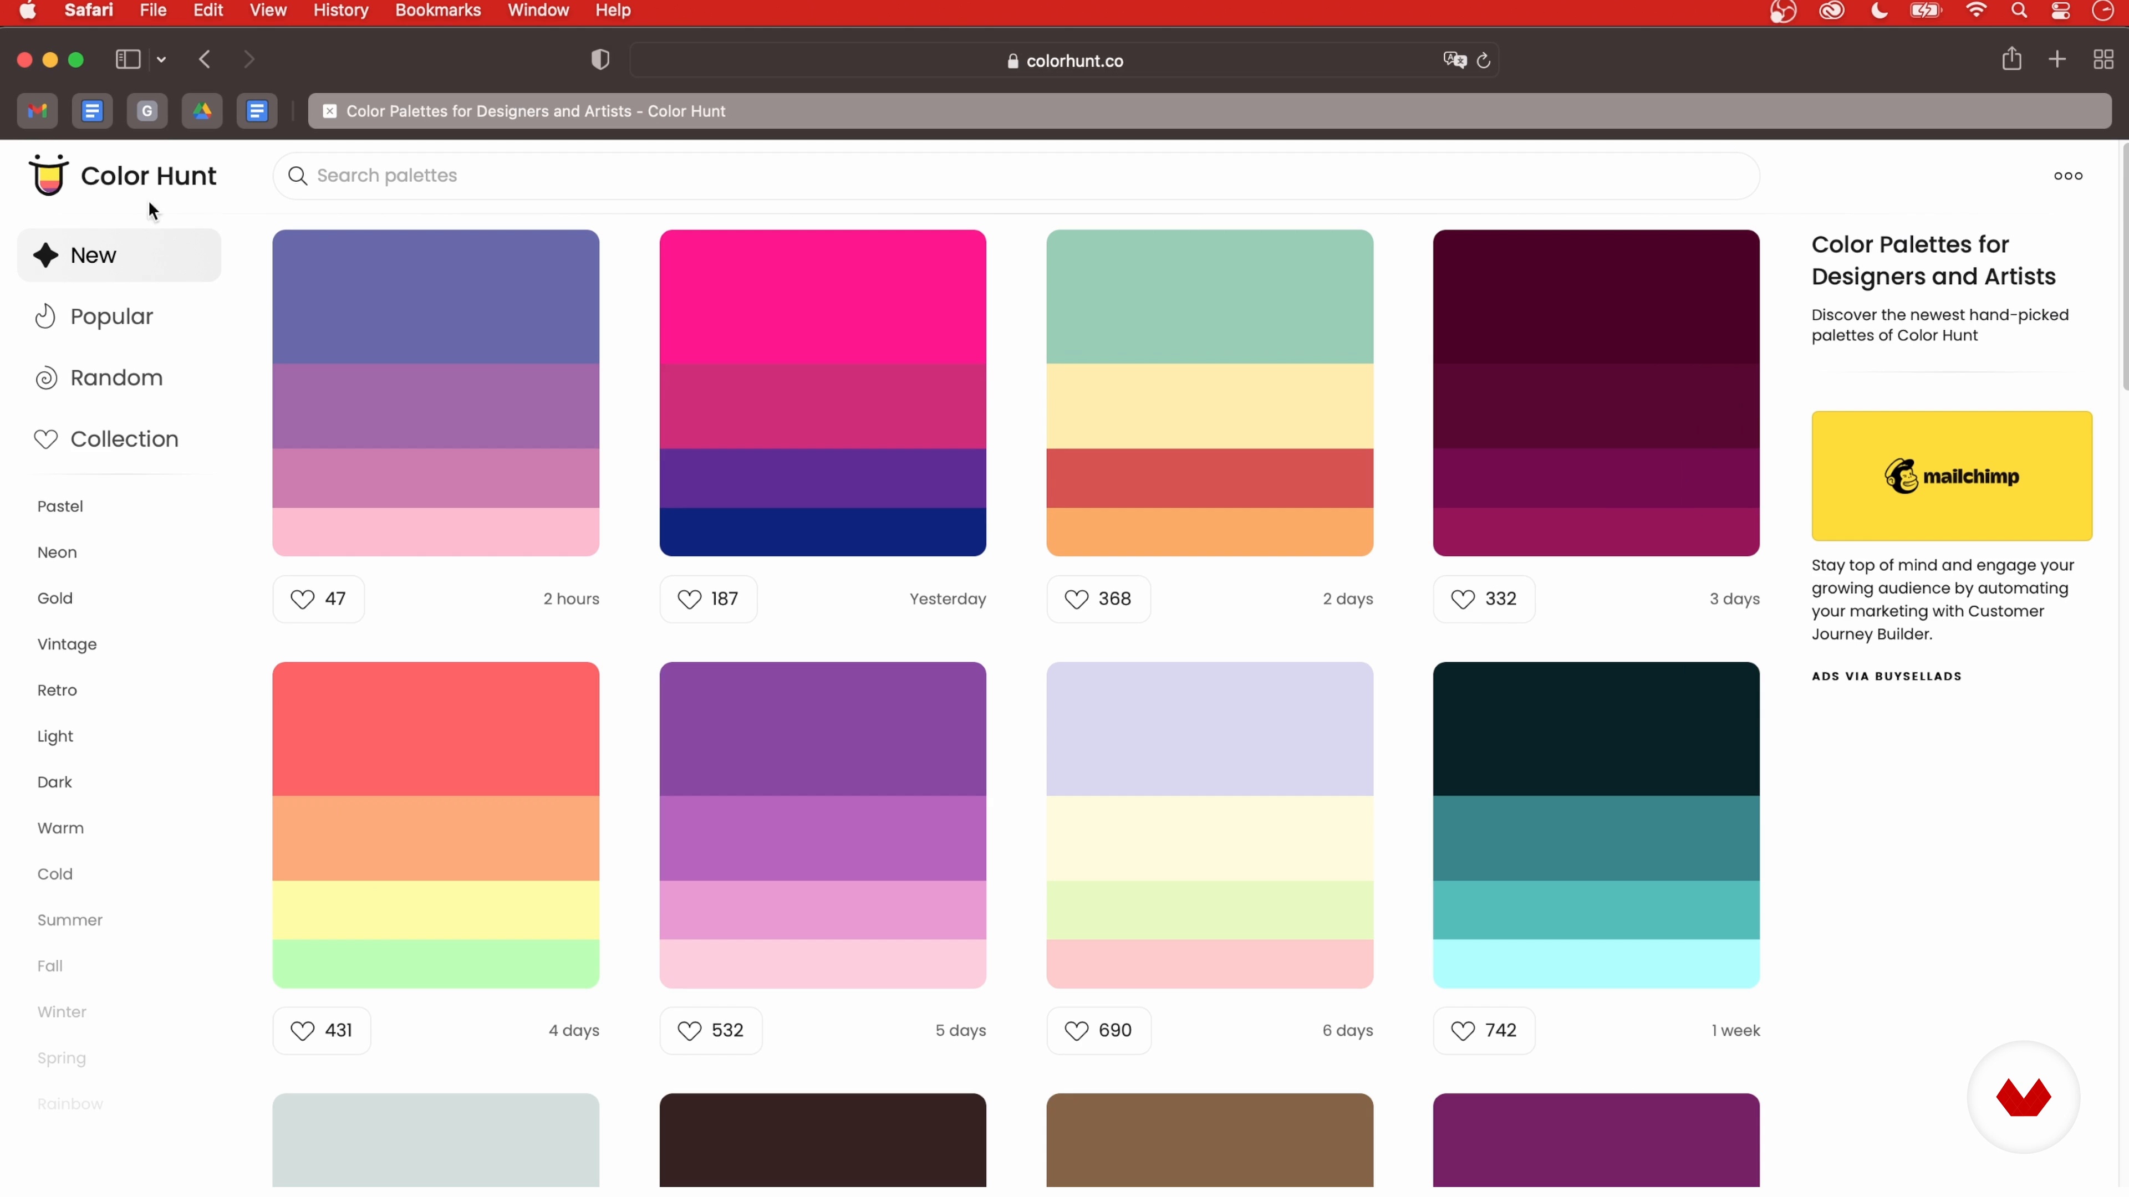The width and height of the screenshot is (2129, 1197).
Task: Open the privacy shield report icon
Action: [601, 59]
